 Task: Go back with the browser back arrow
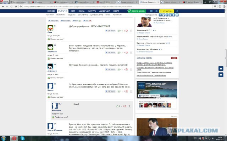pyautogui.click(x=3, y=6)
